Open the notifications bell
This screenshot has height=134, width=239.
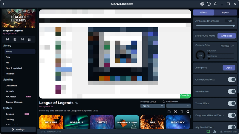point(215,4)
